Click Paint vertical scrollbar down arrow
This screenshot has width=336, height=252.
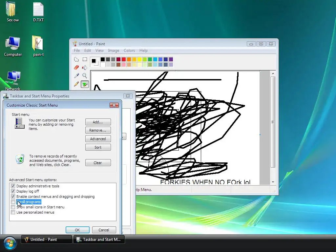[273, 182]
